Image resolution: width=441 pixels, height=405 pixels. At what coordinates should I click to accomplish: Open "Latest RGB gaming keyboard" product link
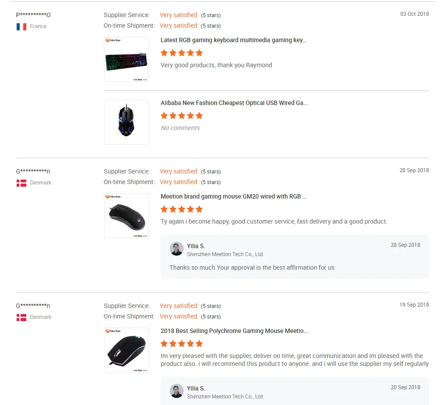(234, 40)
